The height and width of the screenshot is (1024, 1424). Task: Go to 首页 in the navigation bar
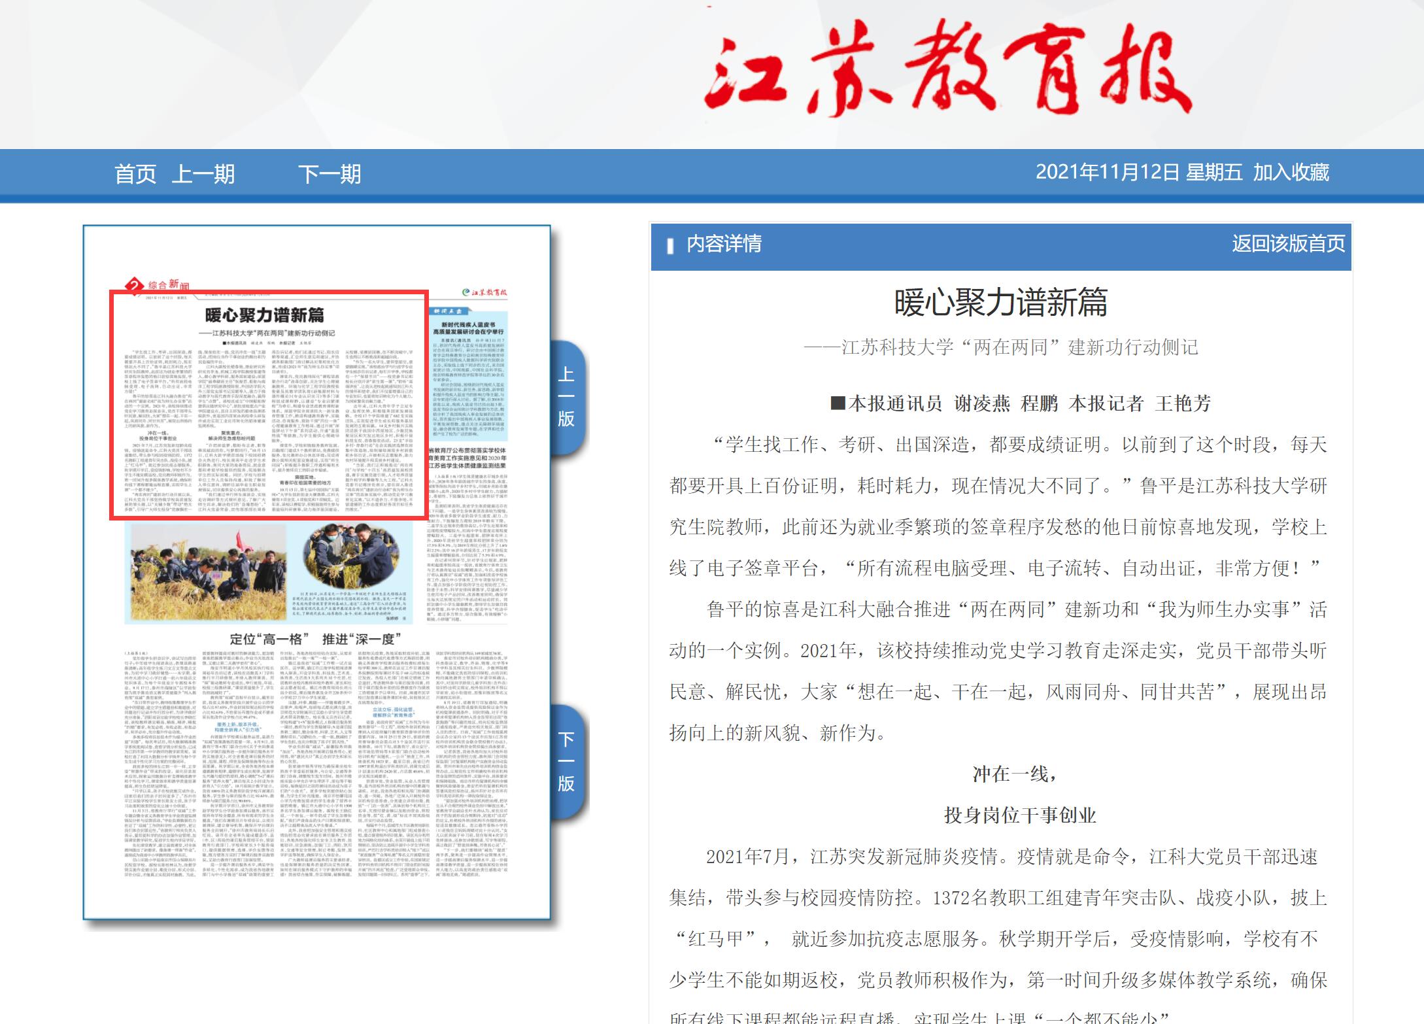tap(135, 174)
